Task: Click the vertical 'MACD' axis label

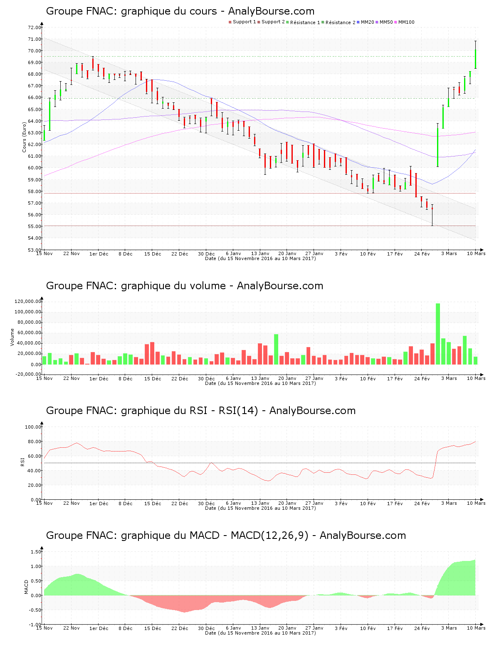Action: (x=27, y=587)
